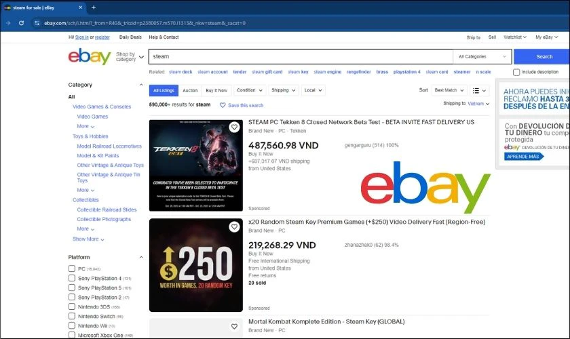Image resolution: width=570 pixels, height=339 pixels.
Task: Click the browser reload icon
Action: coord(22,23)
